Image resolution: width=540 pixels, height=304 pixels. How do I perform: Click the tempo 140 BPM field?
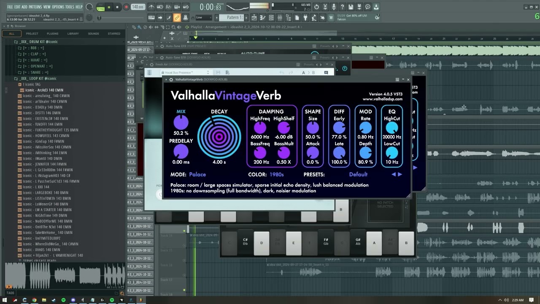[x=138, y=7]
